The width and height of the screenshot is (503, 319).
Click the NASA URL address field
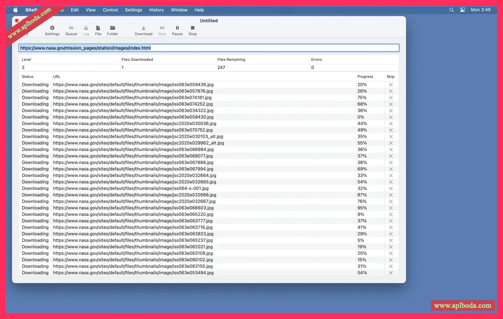[x=209, y=48]
